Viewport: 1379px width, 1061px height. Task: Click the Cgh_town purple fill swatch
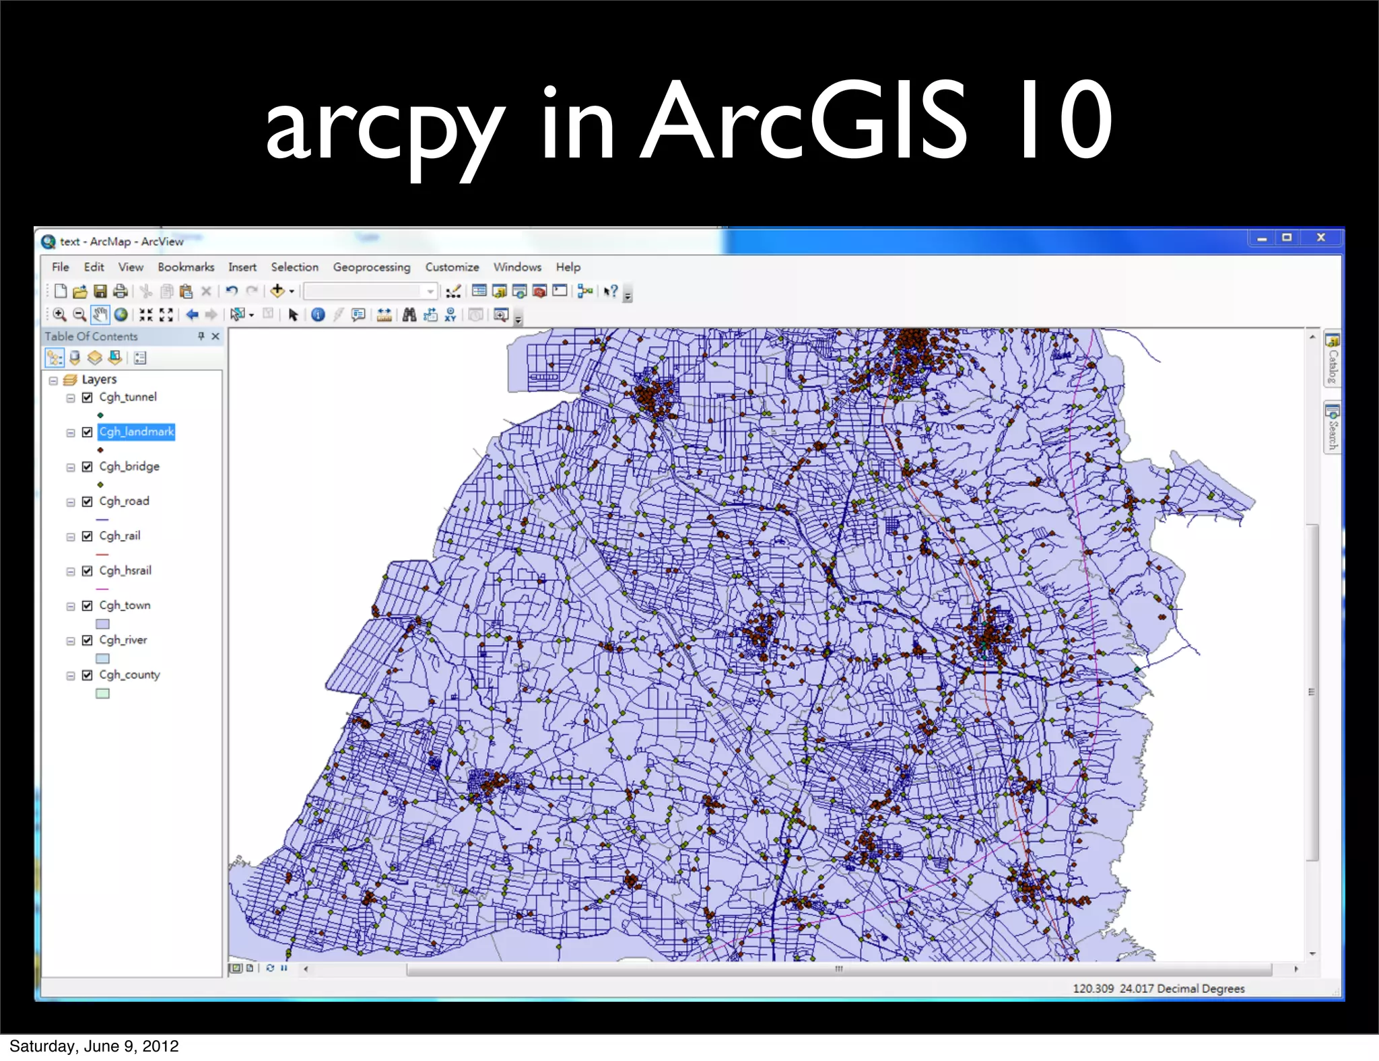click(x=102, y=624)
